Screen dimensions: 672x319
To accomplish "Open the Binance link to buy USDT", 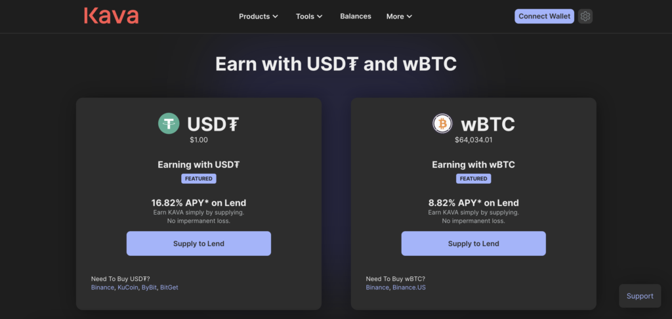I will click(x=103, y=287).
